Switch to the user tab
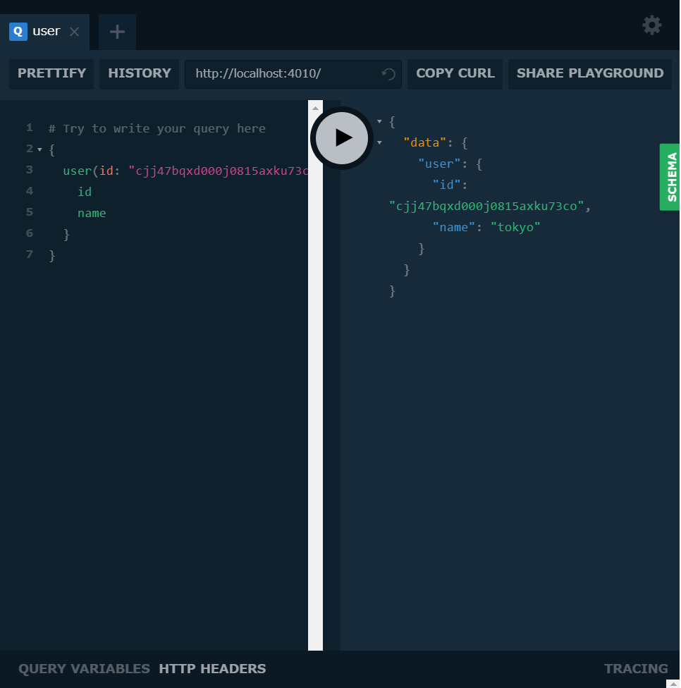Viewport: 681px width, 688px height. 46,31
